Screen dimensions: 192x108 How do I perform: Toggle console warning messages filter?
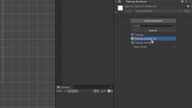[x=103, y=91]
